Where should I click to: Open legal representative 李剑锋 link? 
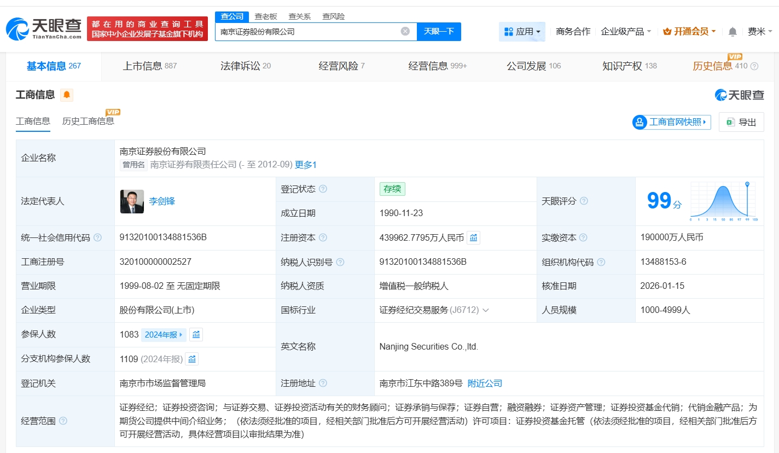pos(162,201)
